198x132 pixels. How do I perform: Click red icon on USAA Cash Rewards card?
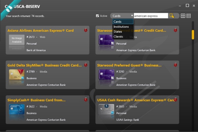click(x=176, y=100)
